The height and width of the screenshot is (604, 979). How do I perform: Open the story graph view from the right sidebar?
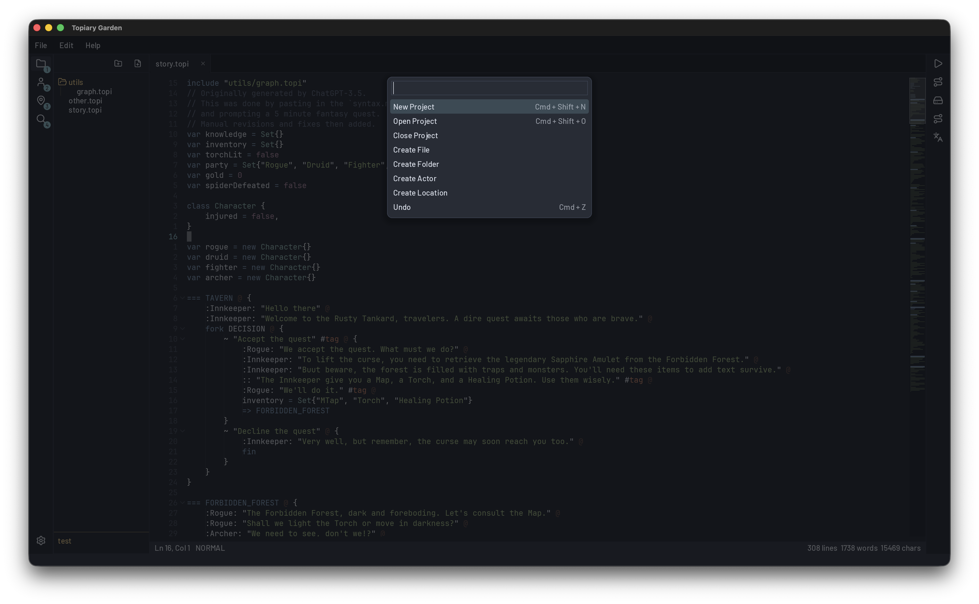(x=938, y=82)
